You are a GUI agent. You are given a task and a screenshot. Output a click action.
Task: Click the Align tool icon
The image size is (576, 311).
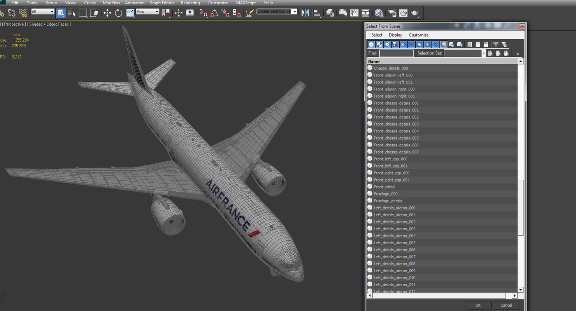point(317,13)
